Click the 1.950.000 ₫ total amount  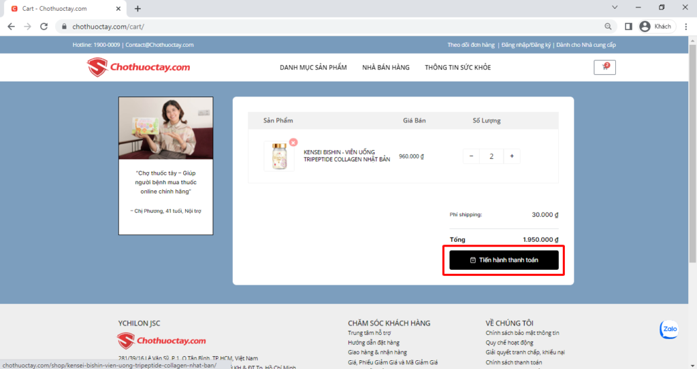pyautogui.click(x=540, y=239)
